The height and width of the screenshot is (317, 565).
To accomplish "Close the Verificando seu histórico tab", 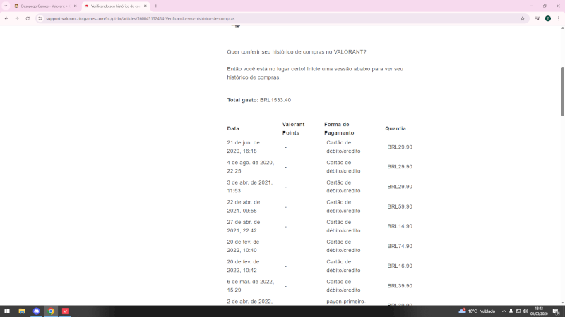I will coord(145,6).
